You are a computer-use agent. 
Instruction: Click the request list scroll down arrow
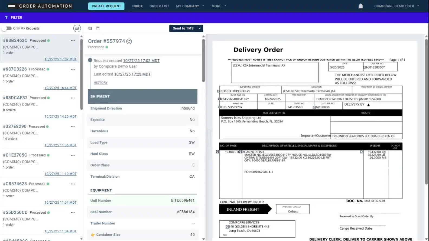coord(82,239)
